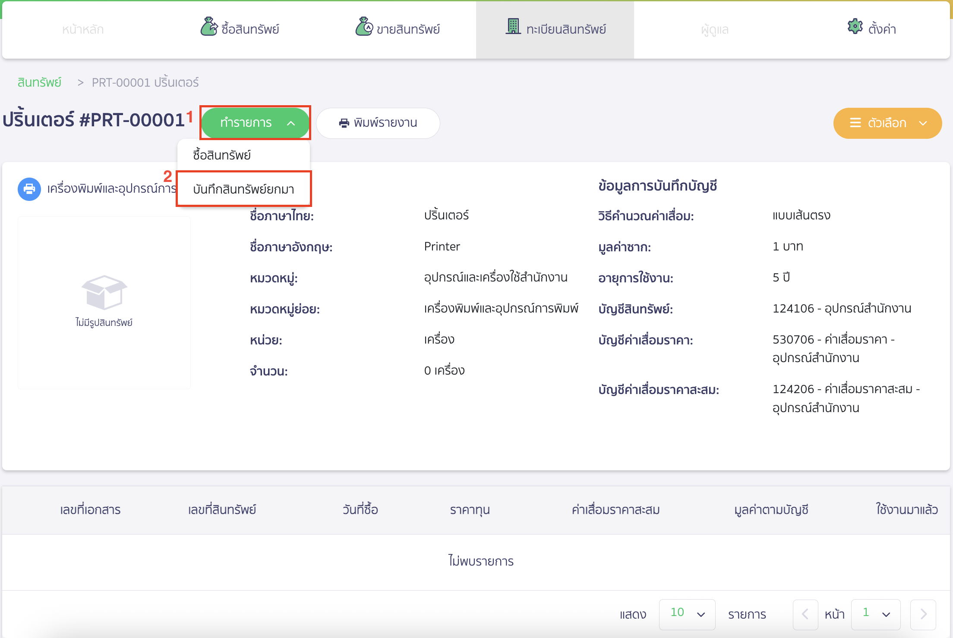Image resolution: width=953 pixels, height=638 pixels.
Task: Click the พิมพ์รายงาน print report button
Action: tap(378, 123)
